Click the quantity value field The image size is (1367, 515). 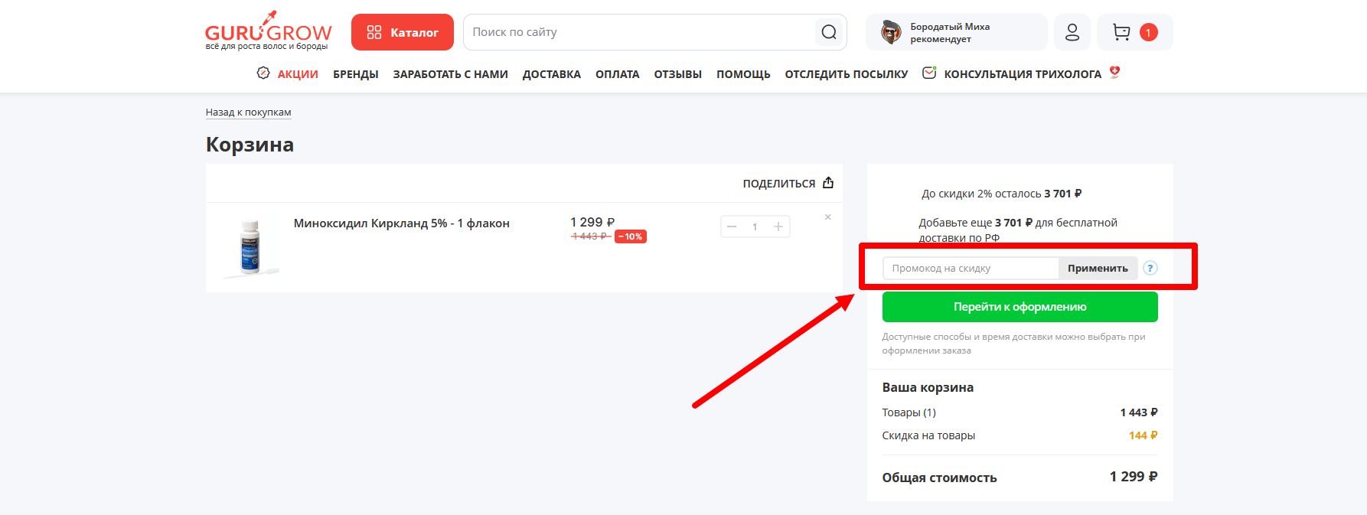[x=755, y=227]
